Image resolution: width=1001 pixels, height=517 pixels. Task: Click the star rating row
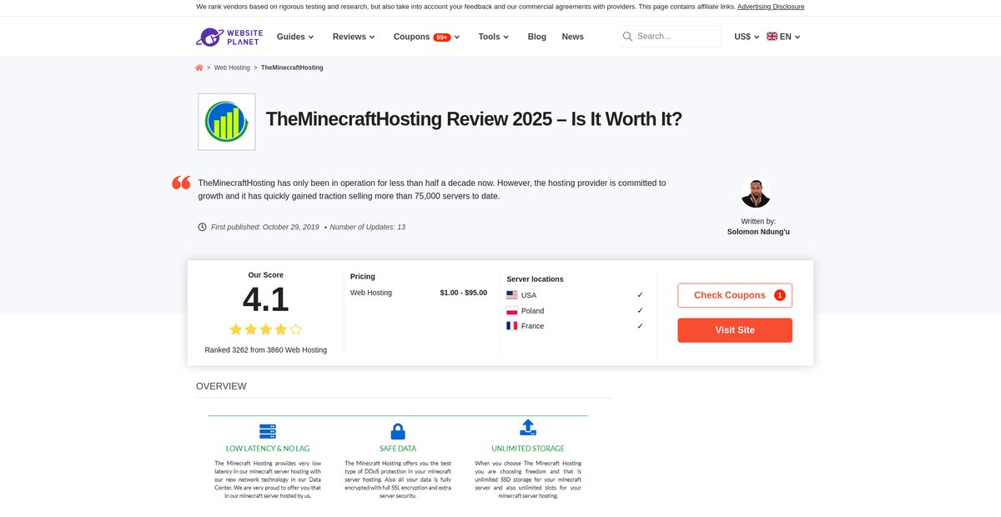click(x=266, y=329)
